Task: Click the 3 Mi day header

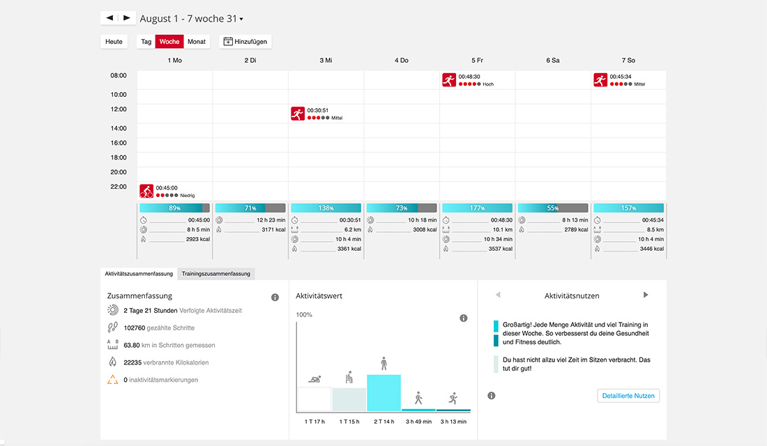Action: tap(326, 60)
